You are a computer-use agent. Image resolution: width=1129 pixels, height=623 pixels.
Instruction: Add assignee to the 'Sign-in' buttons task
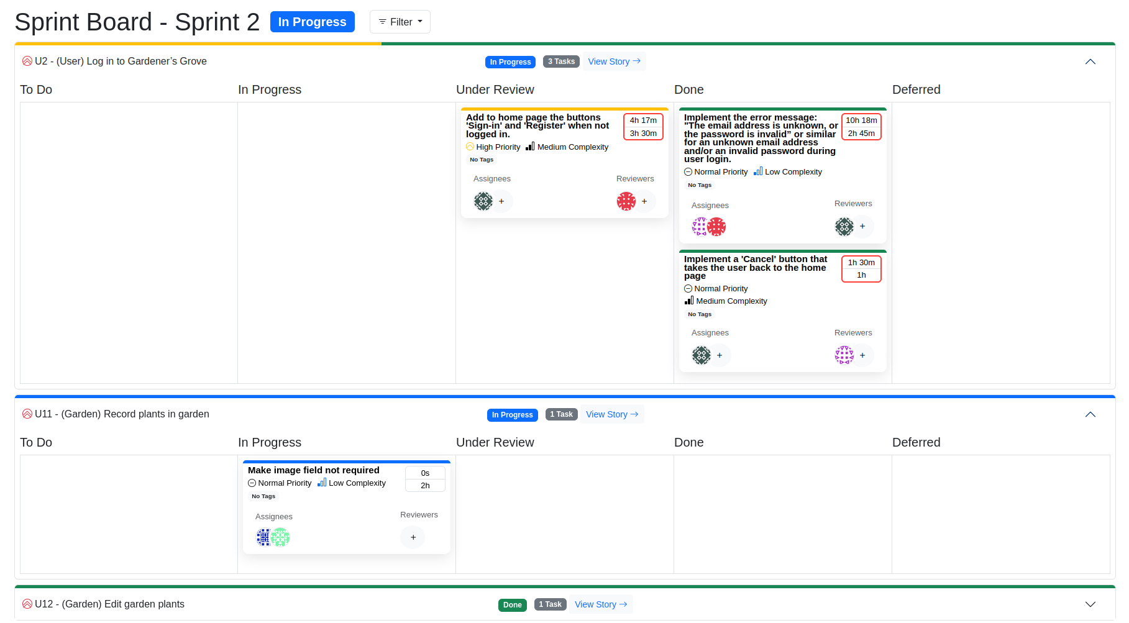coord(501,201)
